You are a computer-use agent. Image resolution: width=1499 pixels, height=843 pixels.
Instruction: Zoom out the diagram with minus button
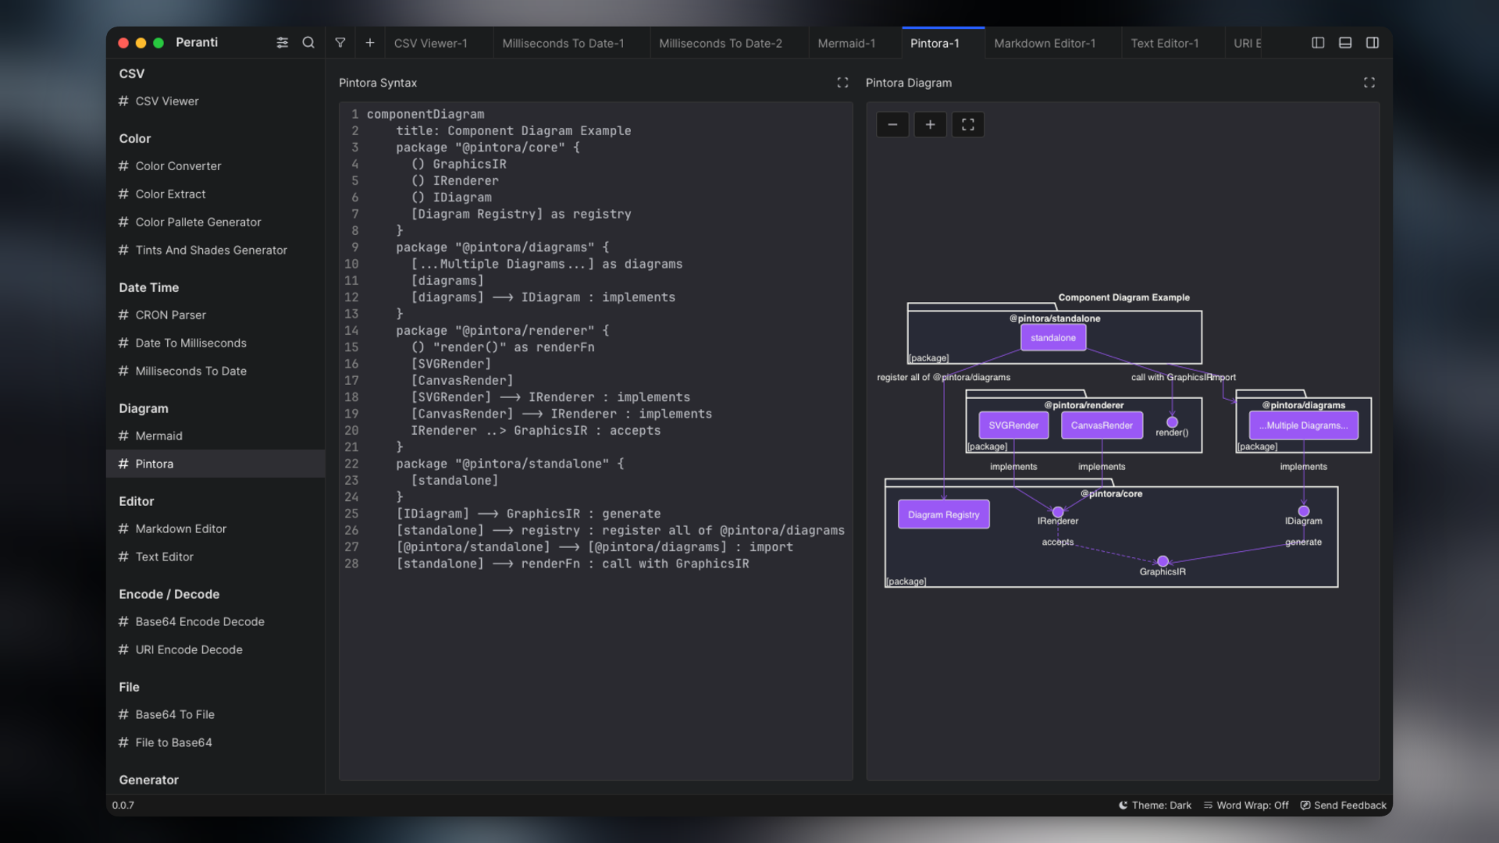pyautogui.click(x=892, y=125)
